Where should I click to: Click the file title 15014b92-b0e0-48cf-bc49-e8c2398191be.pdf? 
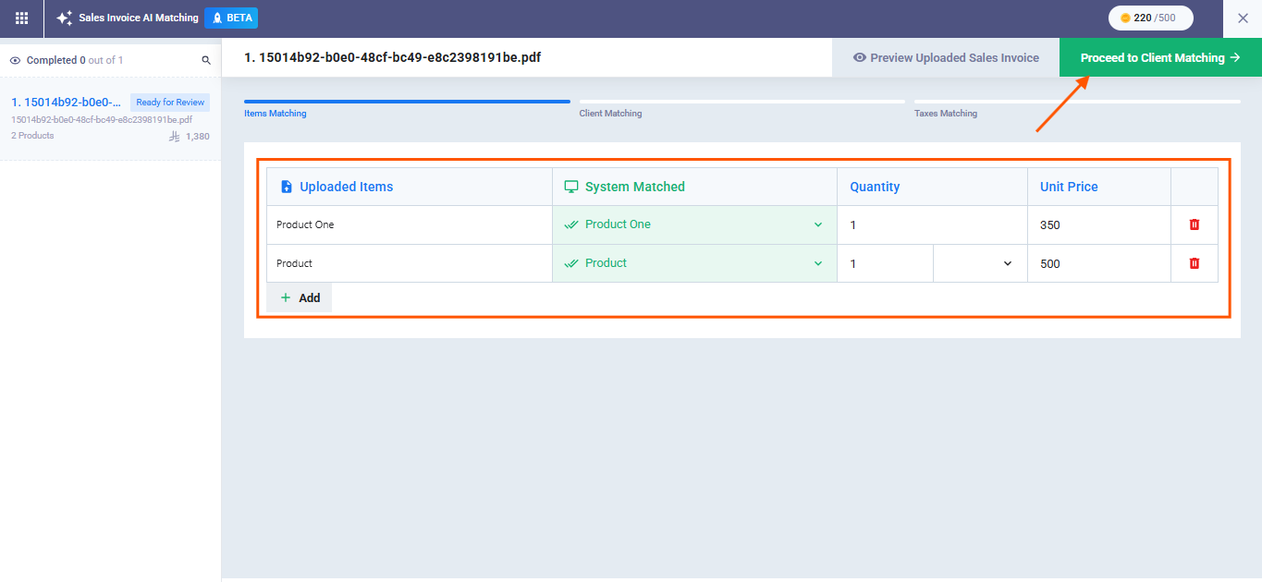(x=393, y=57)
